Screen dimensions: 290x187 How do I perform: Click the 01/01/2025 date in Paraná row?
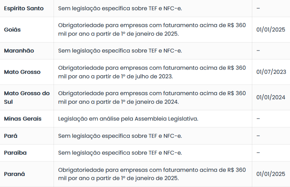[271, 174]
